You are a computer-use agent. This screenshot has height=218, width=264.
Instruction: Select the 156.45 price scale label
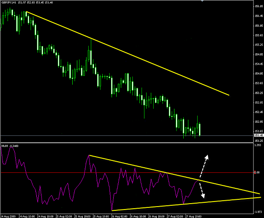[259, 16]
